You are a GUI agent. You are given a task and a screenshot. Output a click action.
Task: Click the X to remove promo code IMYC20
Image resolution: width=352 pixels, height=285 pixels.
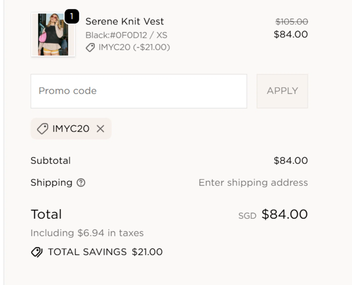pos(101,129)
